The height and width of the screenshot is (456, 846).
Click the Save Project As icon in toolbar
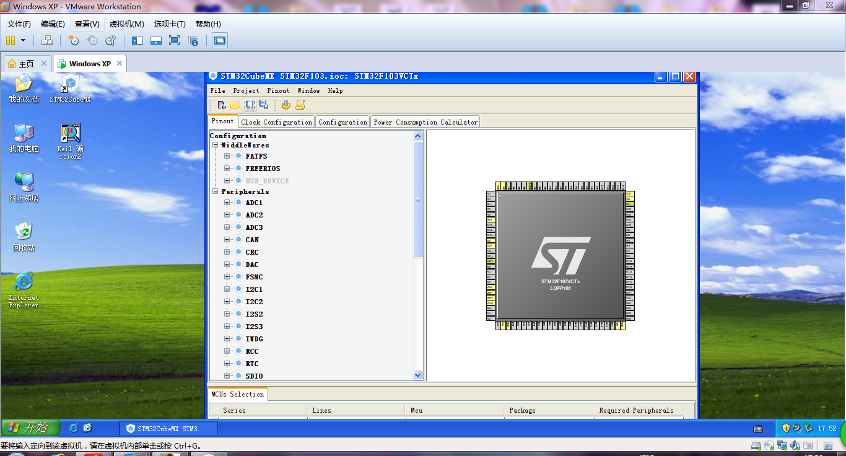263,105
